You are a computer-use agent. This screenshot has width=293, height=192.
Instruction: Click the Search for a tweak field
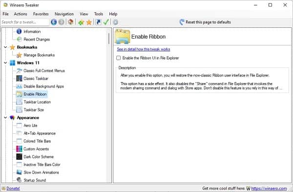click(25, 22)
